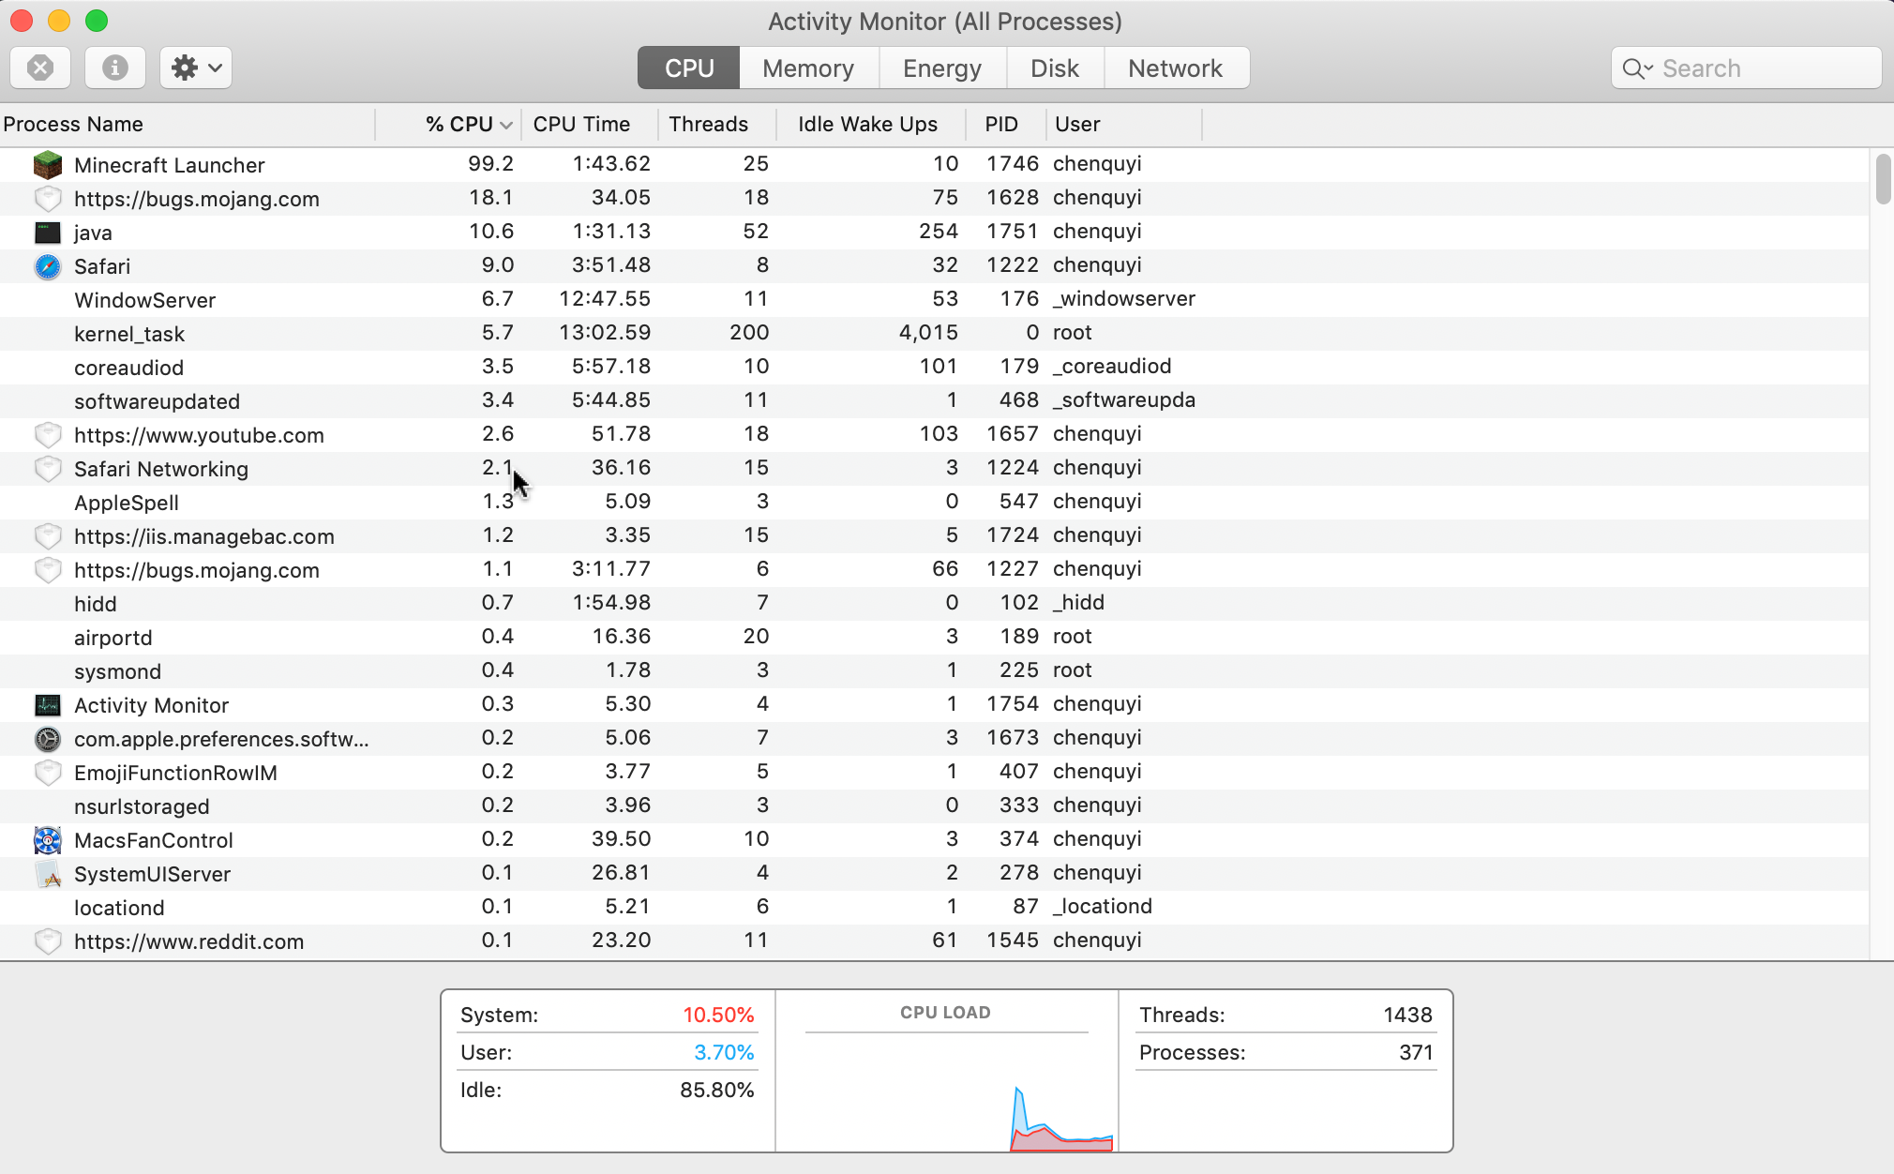Viewport: 1894px width, 1174px height.
Task: Select the kernel_task process row
Action: pyautogui.click(x=563, y=334)
